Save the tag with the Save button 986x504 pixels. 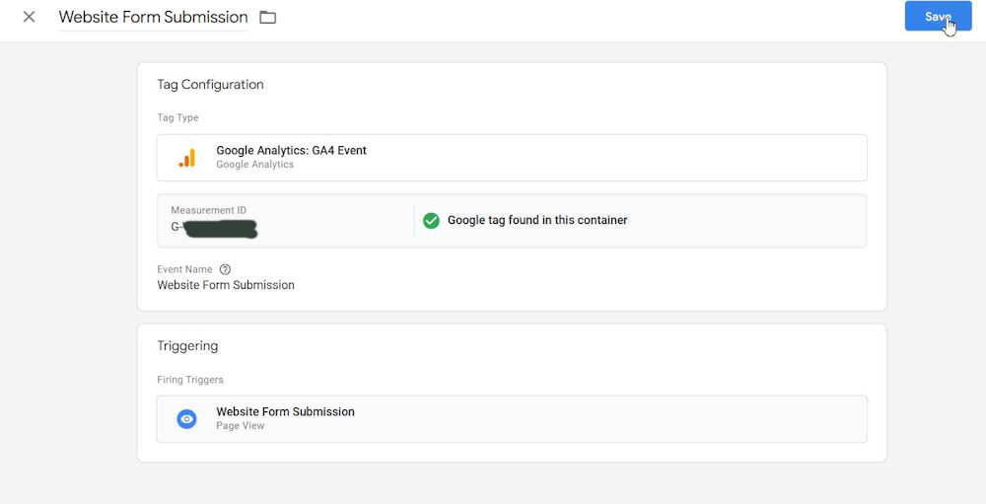(x=937, y=17)
